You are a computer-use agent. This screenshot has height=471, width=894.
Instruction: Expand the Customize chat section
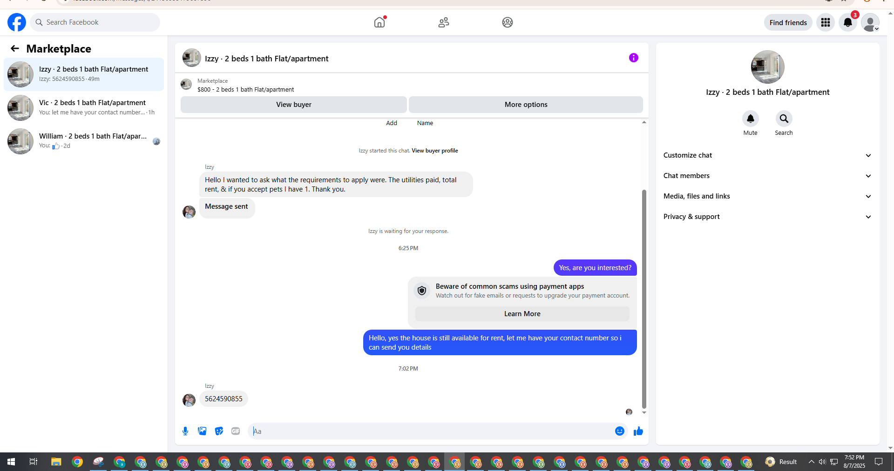pyautogui.click(x=767, y=155)
